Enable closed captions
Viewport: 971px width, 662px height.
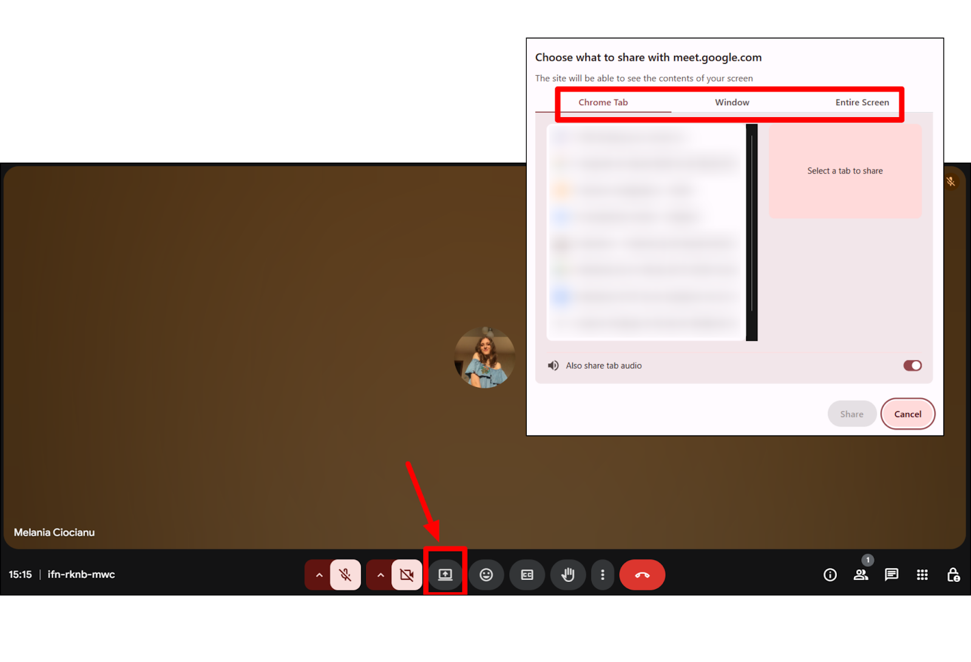click(x=527, y=575)
